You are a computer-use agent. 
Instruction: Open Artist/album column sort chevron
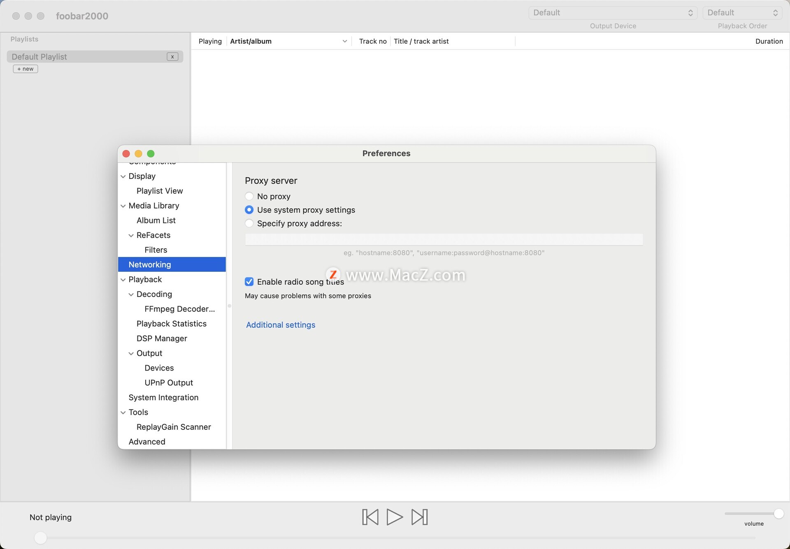click(x=345, y=41)
